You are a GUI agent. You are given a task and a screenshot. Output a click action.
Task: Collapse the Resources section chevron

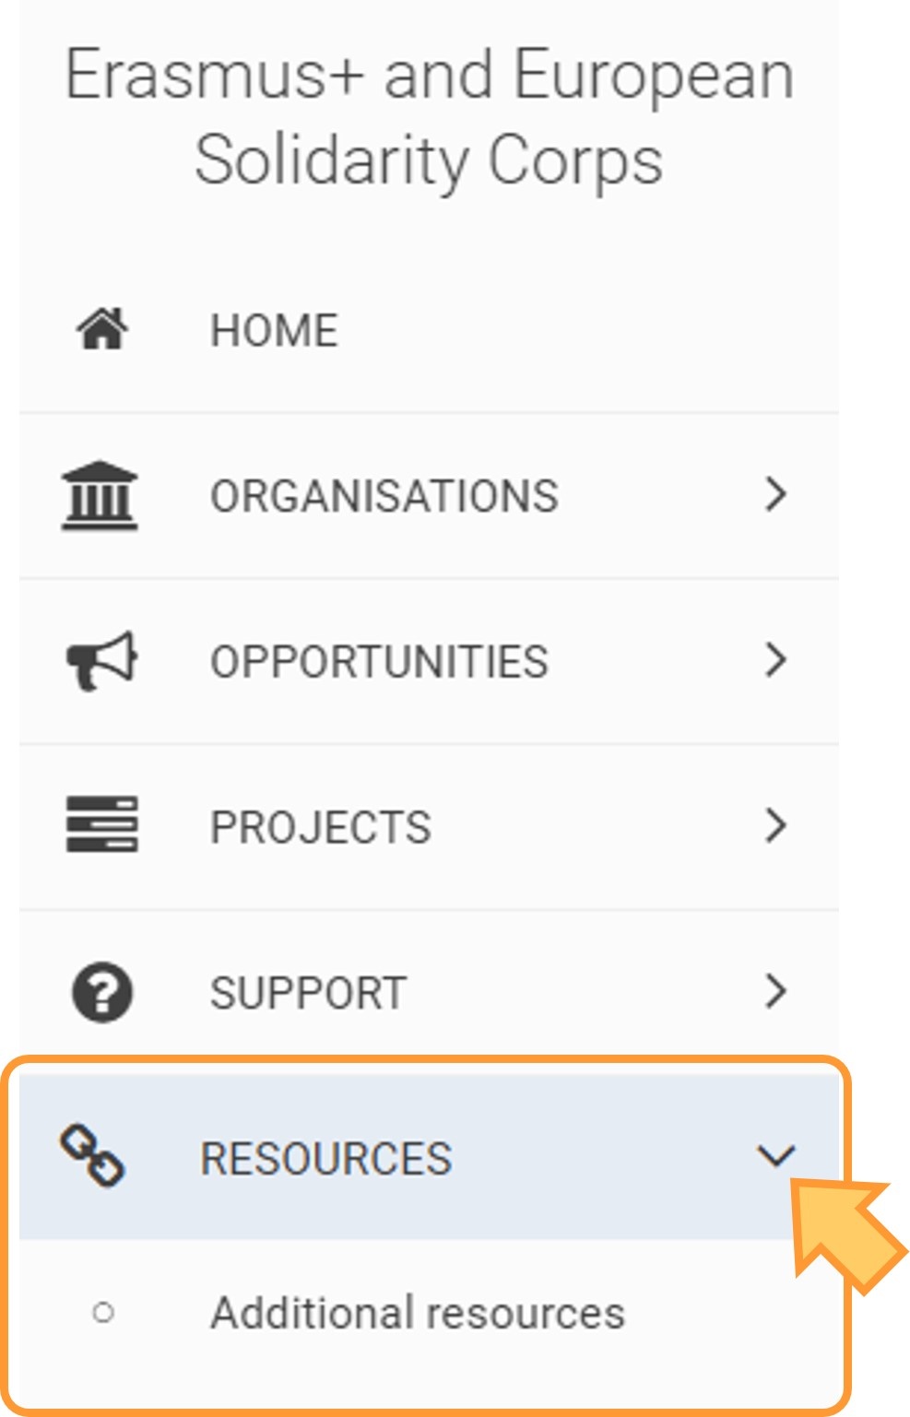[x=776, y=1155]
